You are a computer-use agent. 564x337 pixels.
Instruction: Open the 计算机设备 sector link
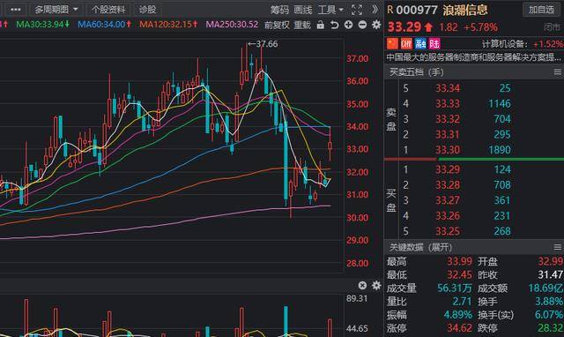click(505, 44)
